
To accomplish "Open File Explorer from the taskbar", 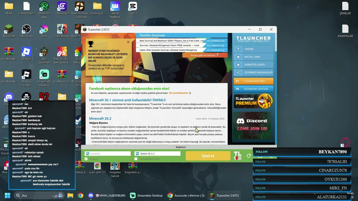I will 70,195.
